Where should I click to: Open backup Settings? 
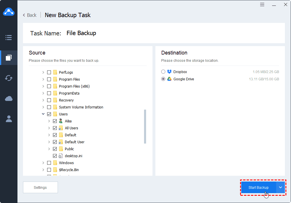(40, 187)
